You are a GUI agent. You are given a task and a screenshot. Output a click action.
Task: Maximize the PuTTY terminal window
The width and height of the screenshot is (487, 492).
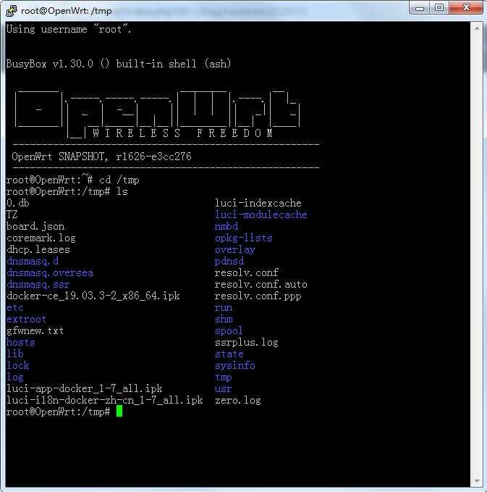[x=439, y=8]
